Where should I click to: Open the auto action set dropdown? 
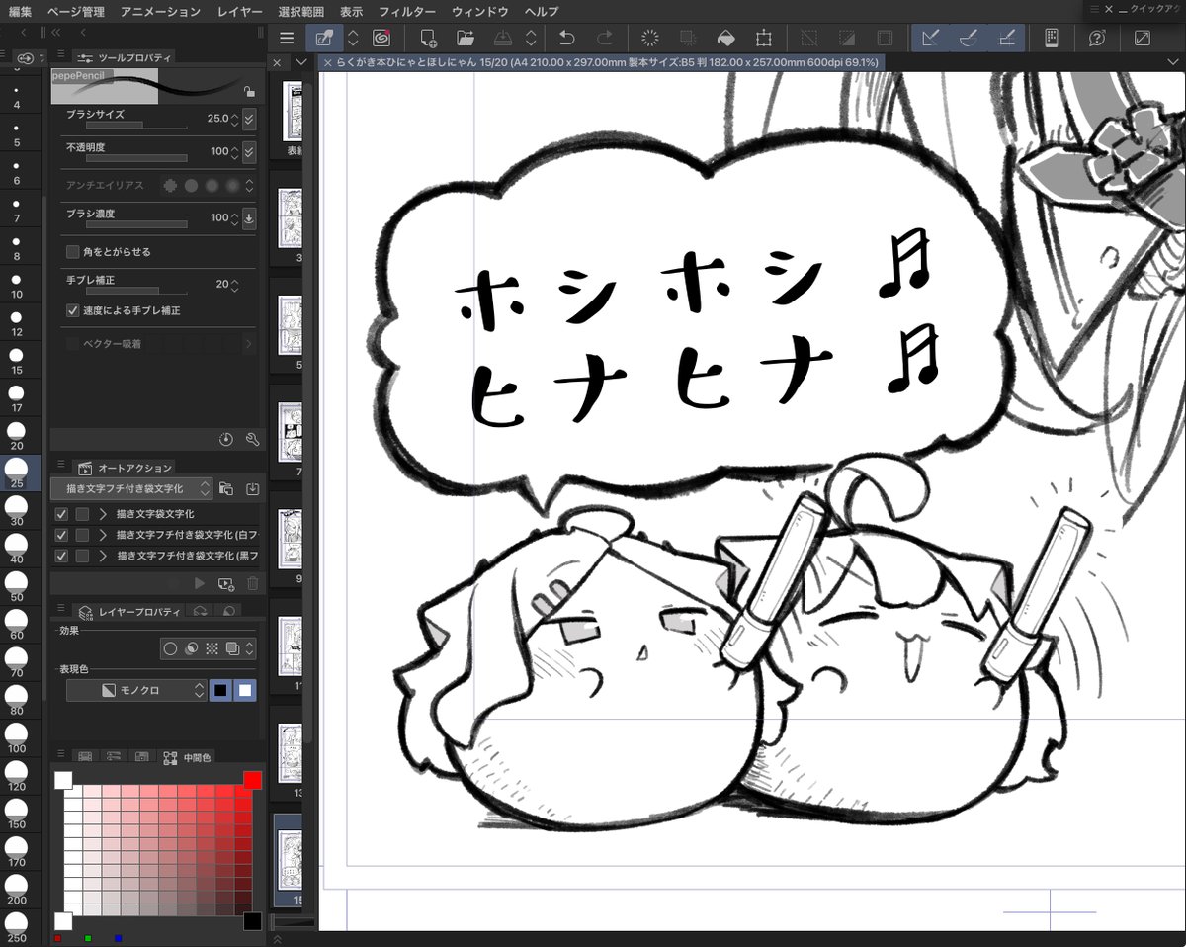130,488
